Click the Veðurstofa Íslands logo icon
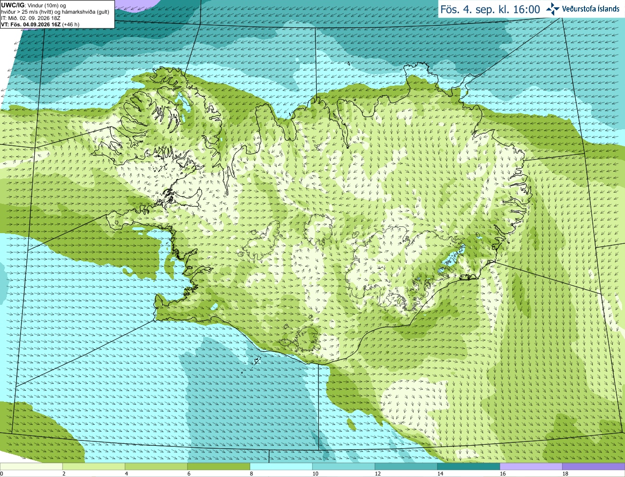625x477 pixels. [553, 9]
